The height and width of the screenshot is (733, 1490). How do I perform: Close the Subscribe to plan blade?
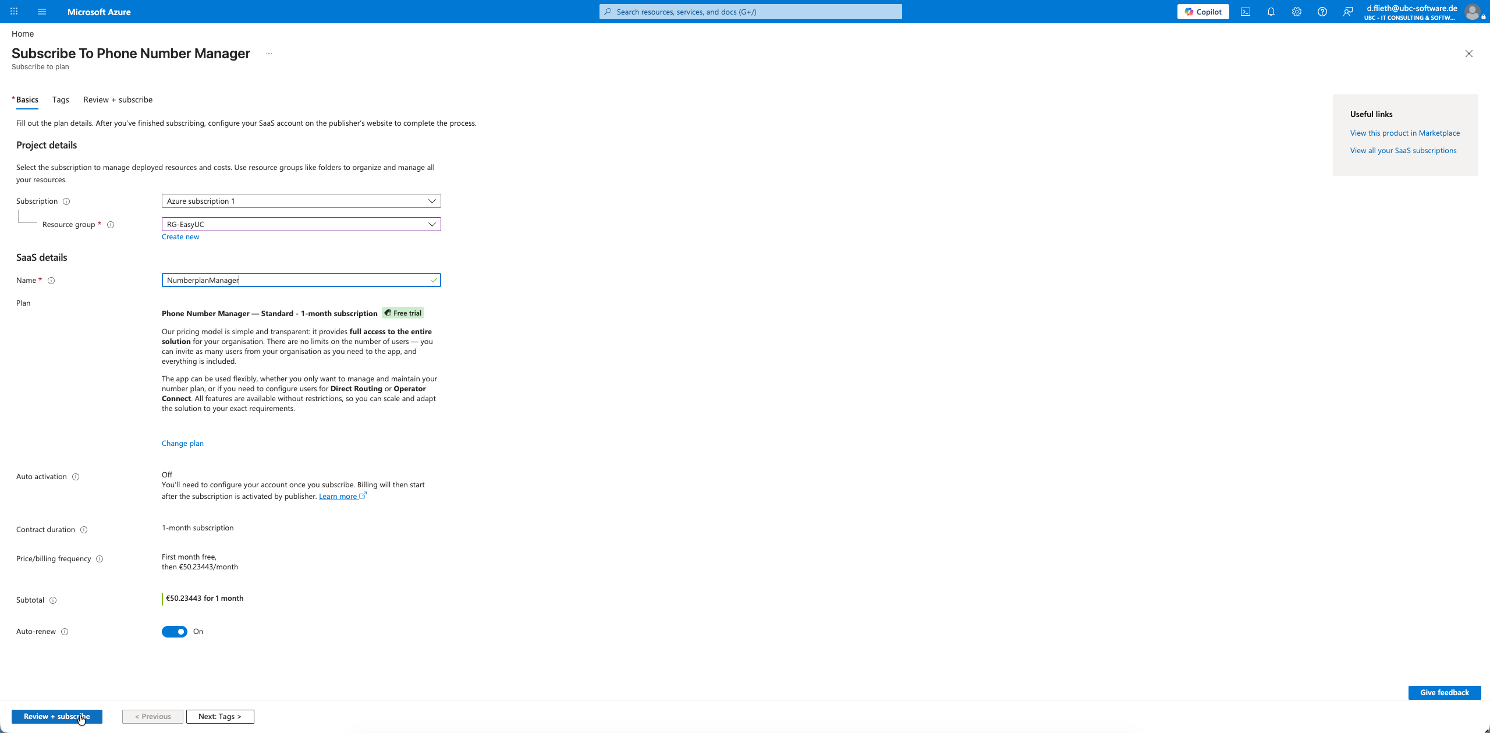click(1469, 54)
